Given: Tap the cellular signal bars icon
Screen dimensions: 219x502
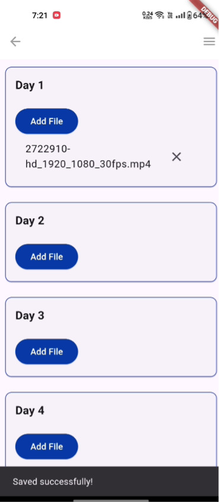Looking at the screenshot, I should click(x=181, y=15).
